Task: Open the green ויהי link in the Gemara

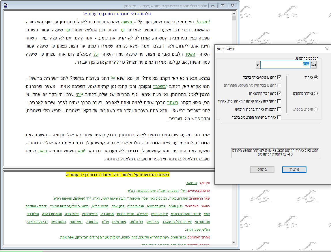Action: [79, 94]
